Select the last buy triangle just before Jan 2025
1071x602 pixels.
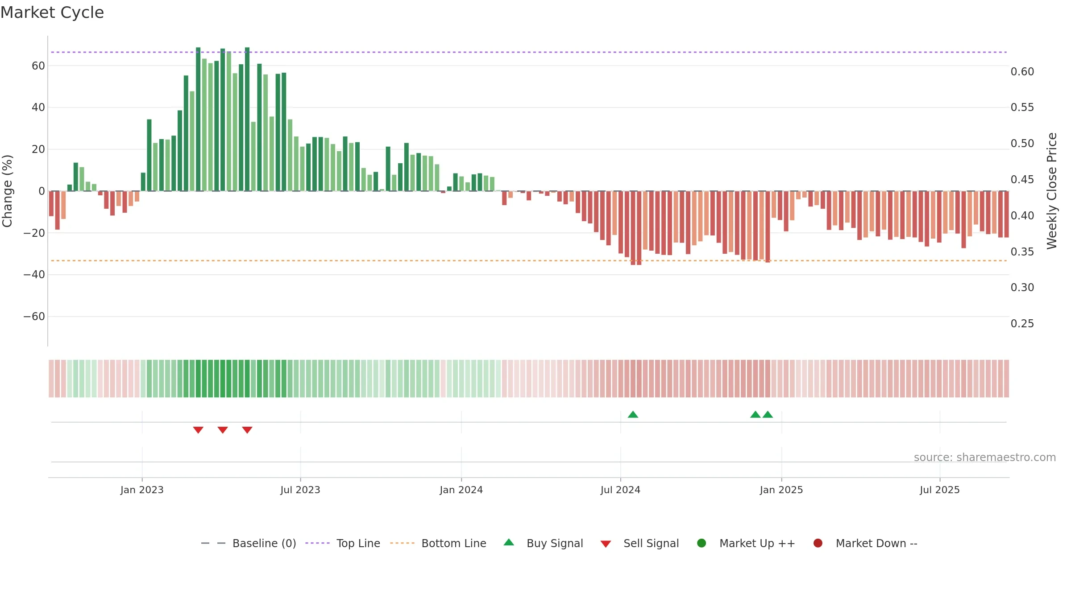point(768,414)
